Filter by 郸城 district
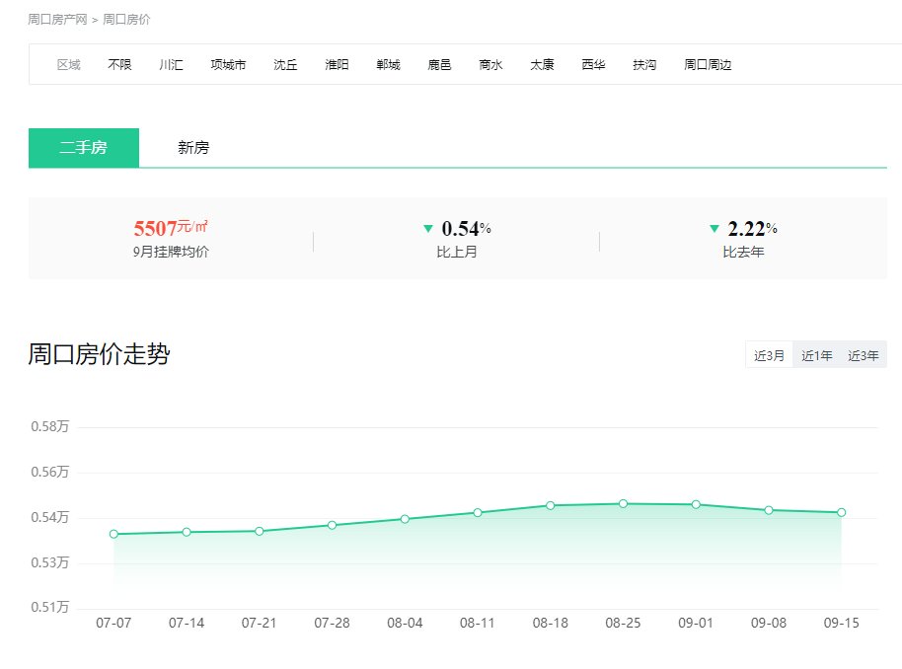Image resolution: width=902 pixels, height=669 pixels. pyautogui.click(x=388, y=64)
